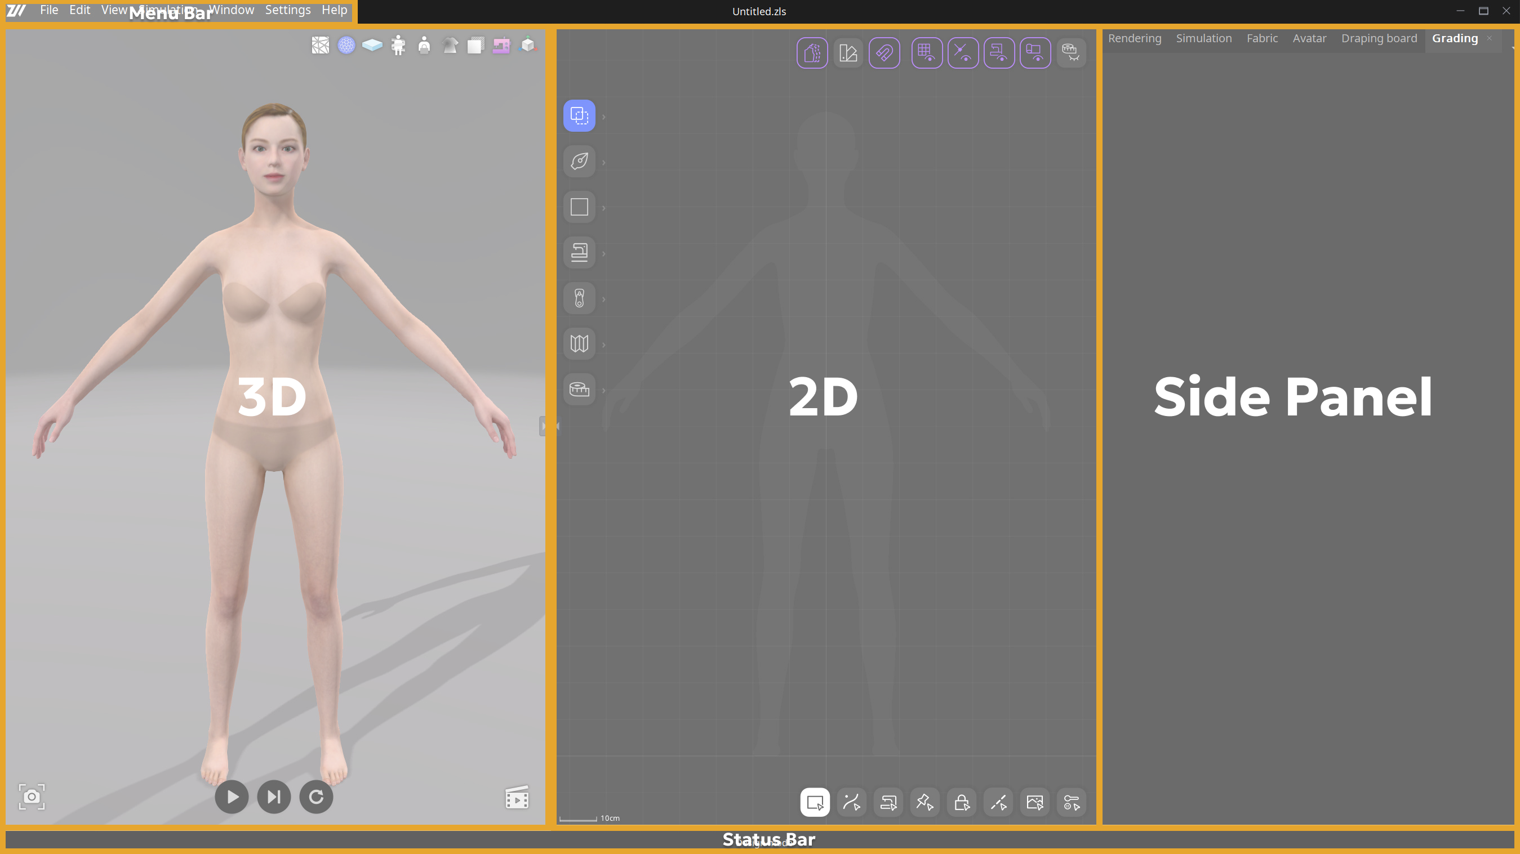Toggle garment display with the t-shirt icon

coord(450,46)
